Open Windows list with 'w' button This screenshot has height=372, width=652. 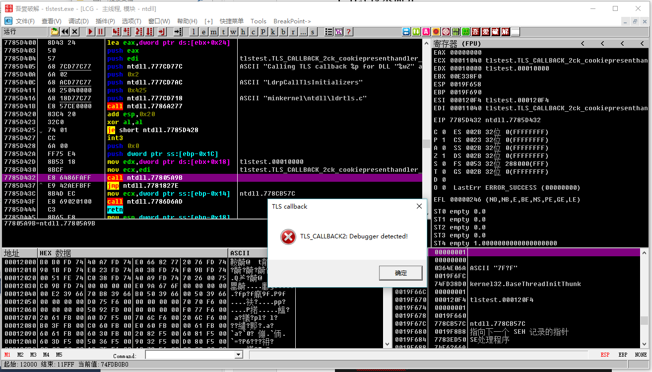click(x=233, y=32)
